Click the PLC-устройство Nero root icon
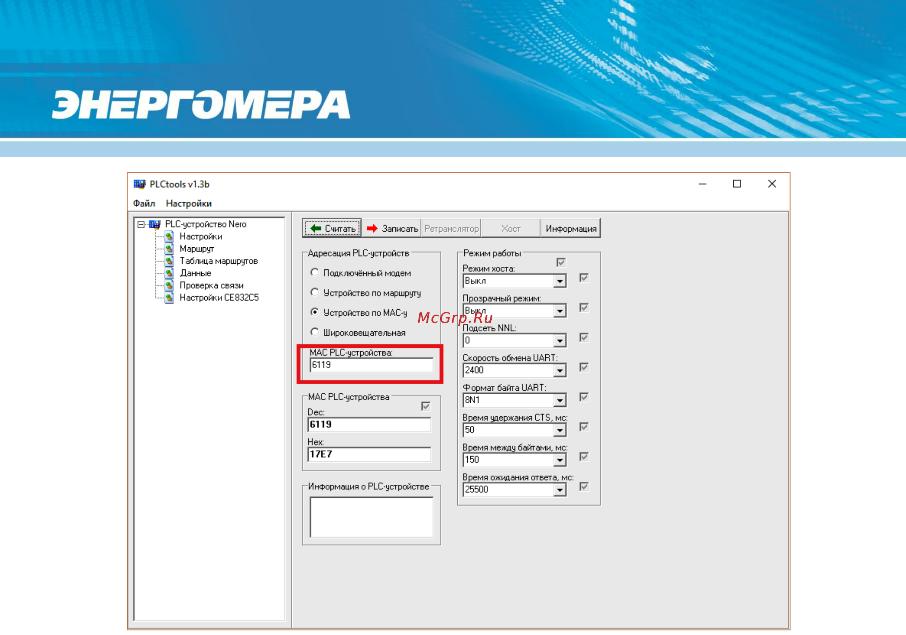 click(155, 224)
